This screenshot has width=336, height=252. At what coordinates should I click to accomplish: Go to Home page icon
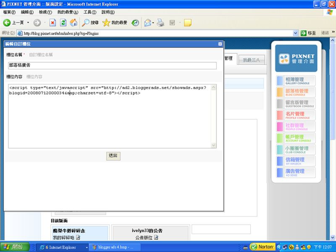(73, 22)
